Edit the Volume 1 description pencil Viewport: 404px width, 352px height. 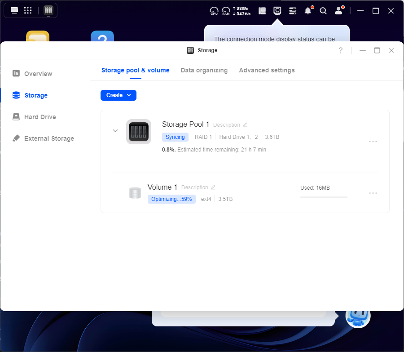pyautogui.click(x=213, y=187)
